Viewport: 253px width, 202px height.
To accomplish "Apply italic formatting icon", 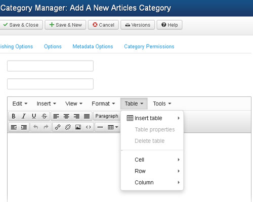I will point(24,116).
